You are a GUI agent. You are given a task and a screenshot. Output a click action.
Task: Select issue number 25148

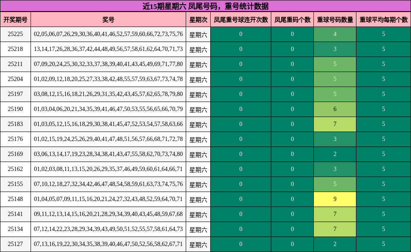(x=15, y=199)
